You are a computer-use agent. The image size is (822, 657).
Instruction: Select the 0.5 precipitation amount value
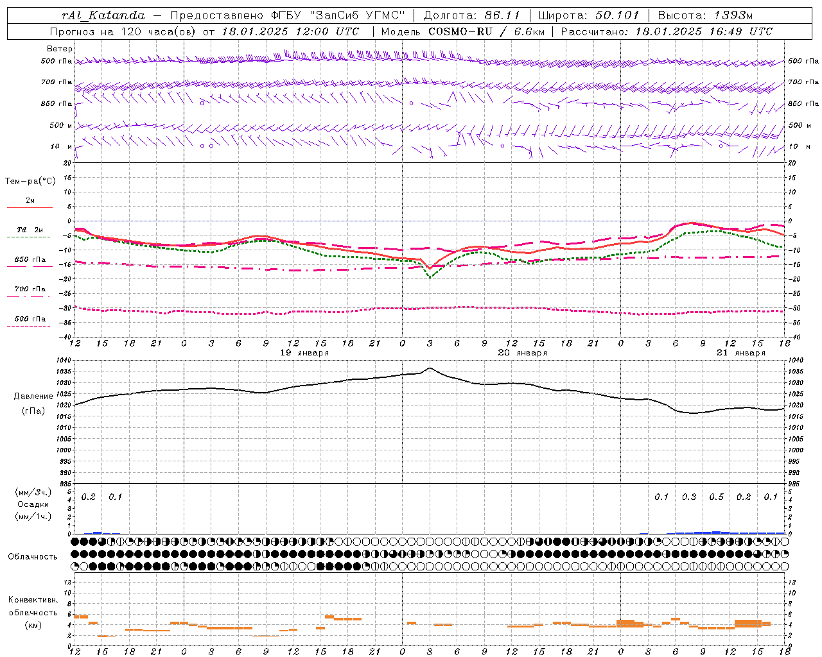[716, 497]
